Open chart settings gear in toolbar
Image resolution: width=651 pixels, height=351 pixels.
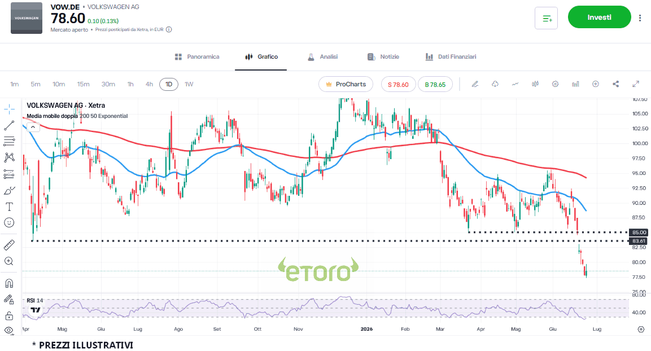[x=555, y=84]
